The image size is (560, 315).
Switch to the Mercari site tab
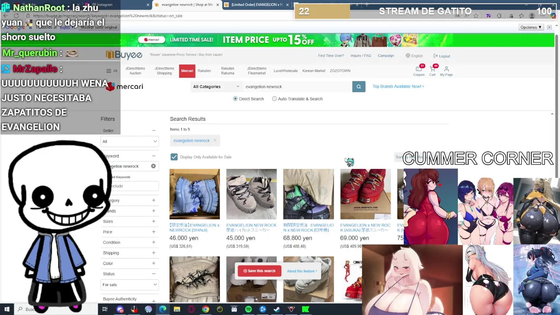pos(187,71)
